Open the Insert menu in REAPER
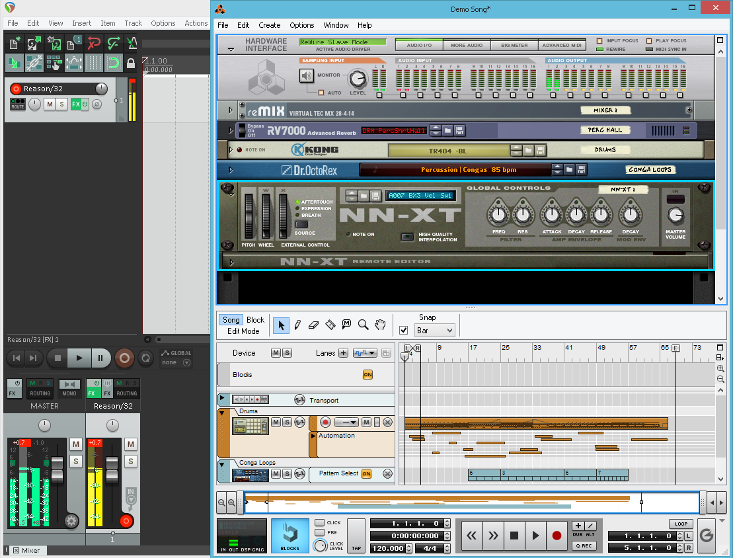Screen dimensions: 733x558 point(82,23)
